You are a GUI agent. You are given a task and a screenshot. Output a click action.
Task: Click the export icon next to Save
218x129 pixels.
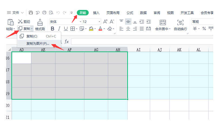(x=38, y=13)
